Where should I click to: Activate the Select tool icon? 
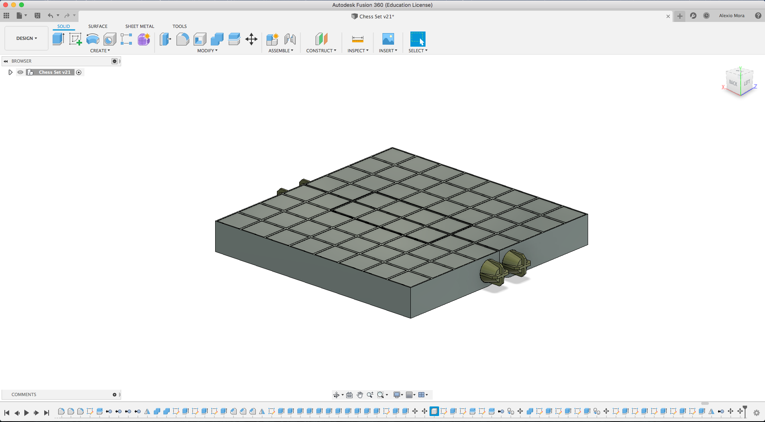[x=418, y=39]
